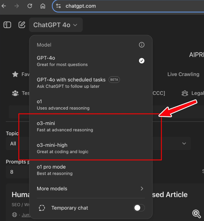
Task: Select o1 pro mode
Action: 91,170
